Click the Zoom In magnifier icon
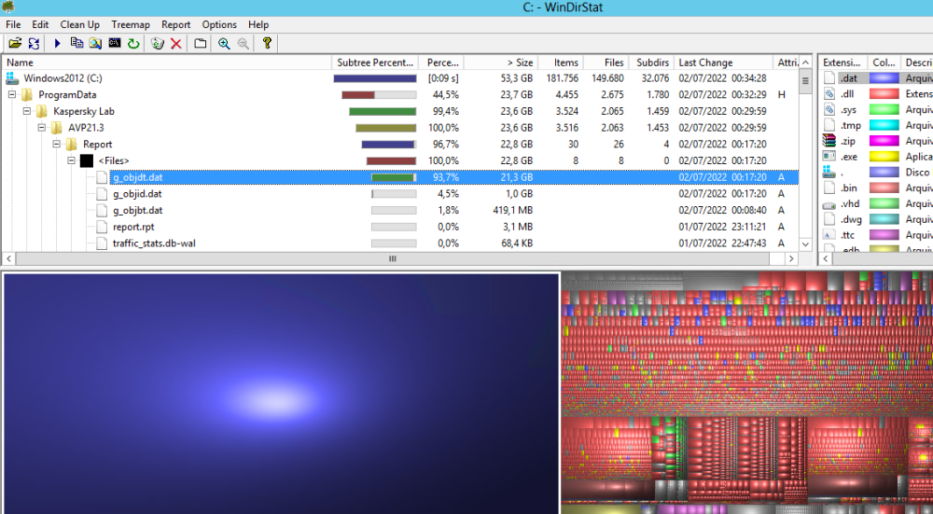Screen dimensions: 933x514 224,44
